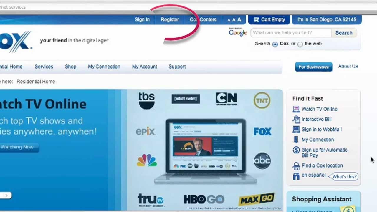
Task: Click the Watch TV Online link
Action: coord(319,109)
